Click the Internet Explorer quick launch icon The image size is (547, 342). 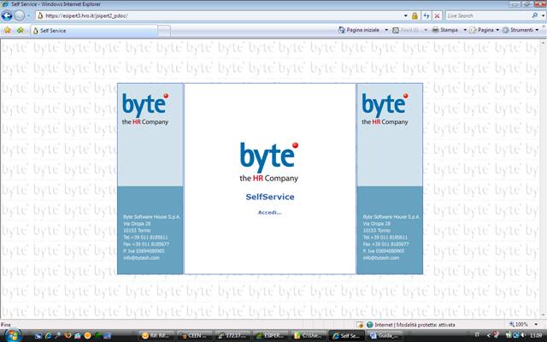[48, 336]
